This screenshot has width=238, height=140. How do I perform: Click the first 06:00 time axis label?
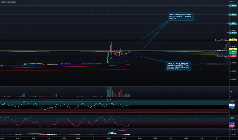click(x=2, y=138)
